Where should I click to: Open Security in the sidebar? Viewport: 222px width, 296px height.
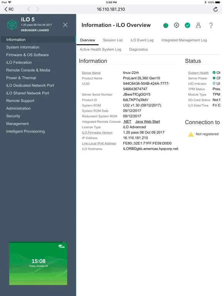[13, 116]
